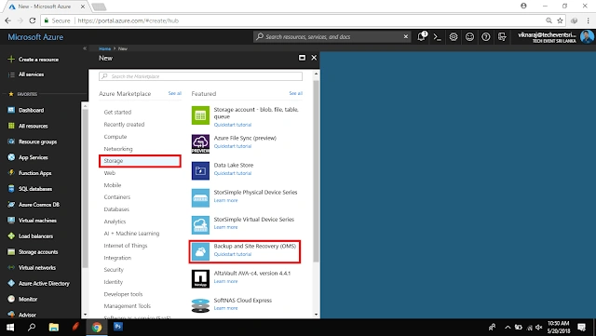Open Learn more under SoftNAS Cloud Express
Image resolution: width=596 pixels, height=336 pixels.
click(225, 308)
